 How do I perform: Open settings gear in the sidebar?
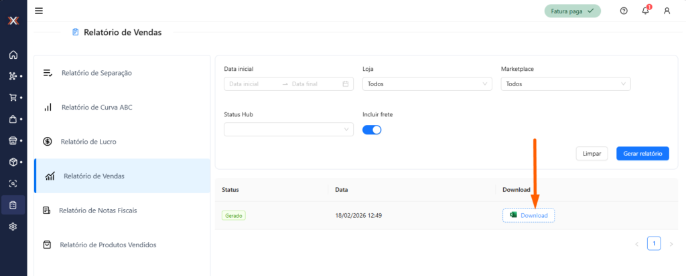[13, 227]
